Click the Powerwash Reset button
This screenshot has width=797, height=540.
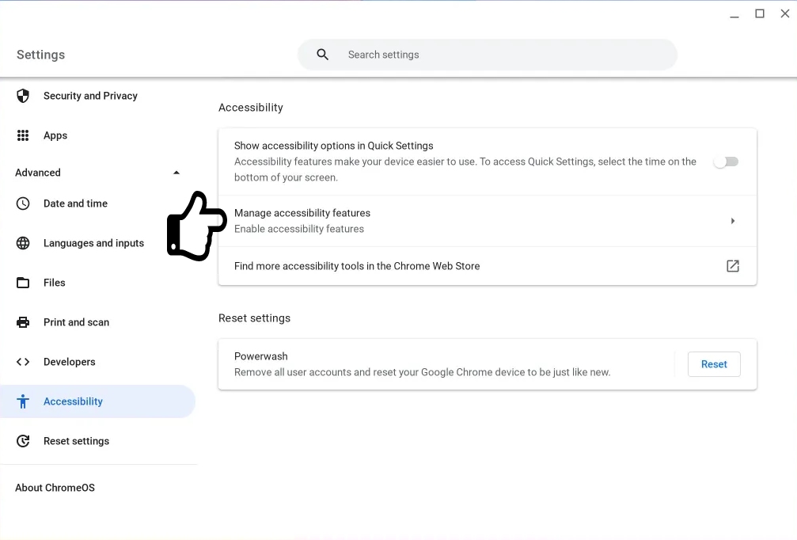[713, 364]
